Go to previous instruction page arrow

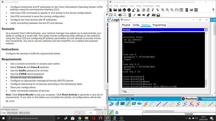click(79, 113)
